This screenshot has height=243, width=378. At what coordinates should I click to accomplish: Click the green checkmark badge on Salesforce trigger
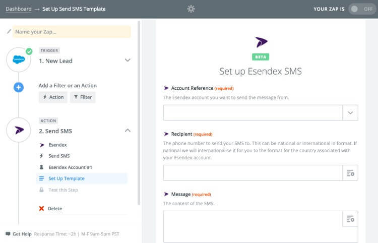coord(29,51)
